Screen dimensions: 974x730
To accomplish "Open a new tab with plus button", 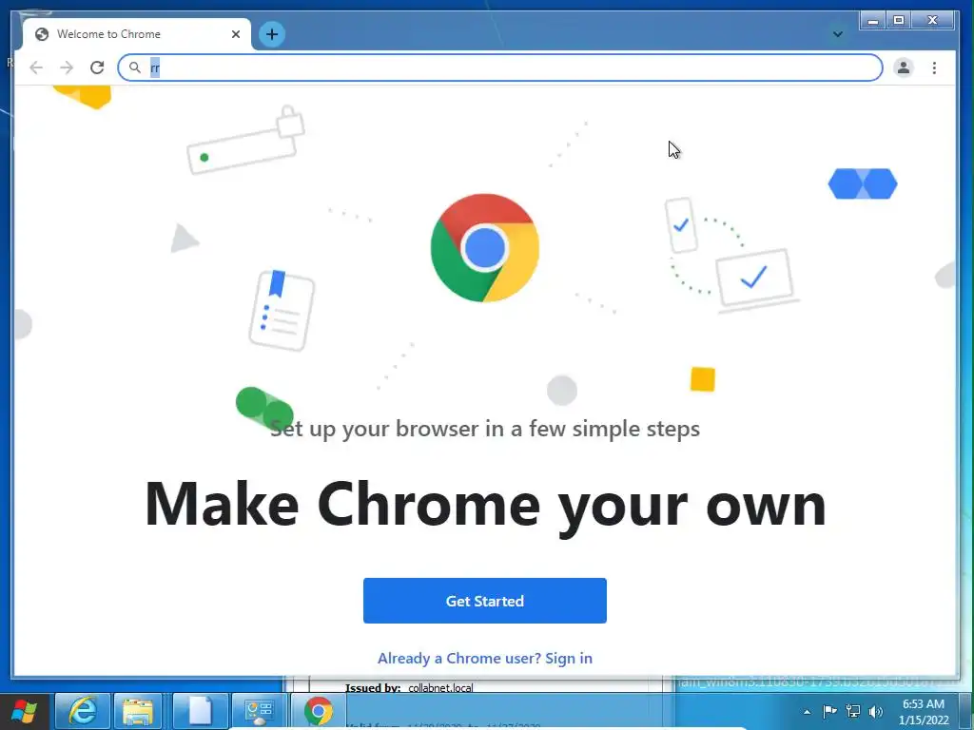I will pos(271,34).
